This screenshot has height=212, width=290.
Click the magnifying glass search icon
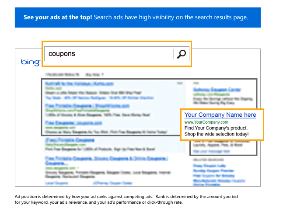[x=181, y=54]
